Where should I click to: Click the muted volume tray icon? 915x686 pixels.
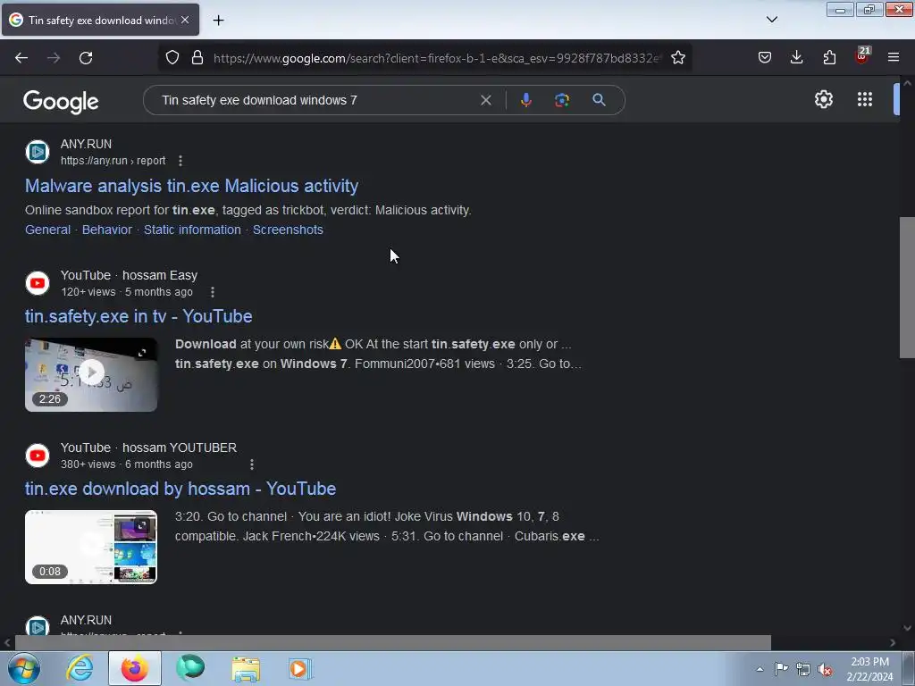[x=825, y=669]
